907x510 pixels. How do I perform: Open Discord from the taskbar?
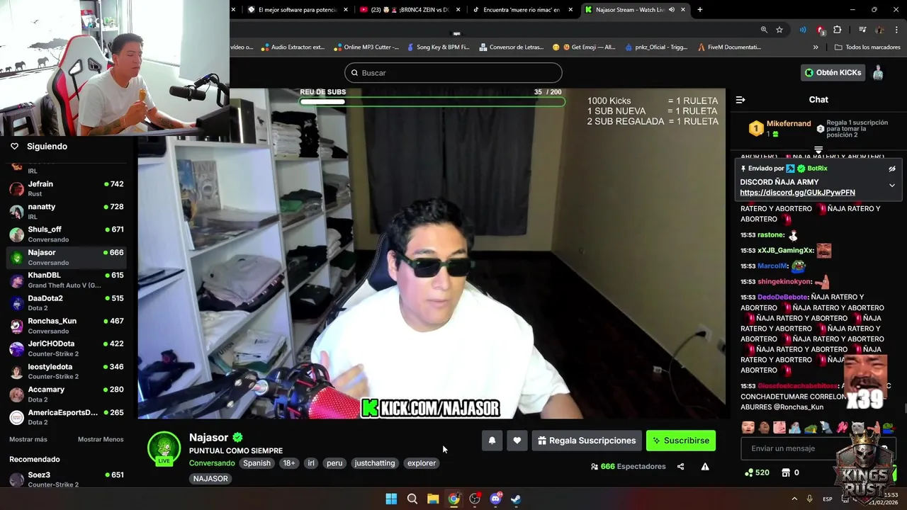[x=496, y=499]
